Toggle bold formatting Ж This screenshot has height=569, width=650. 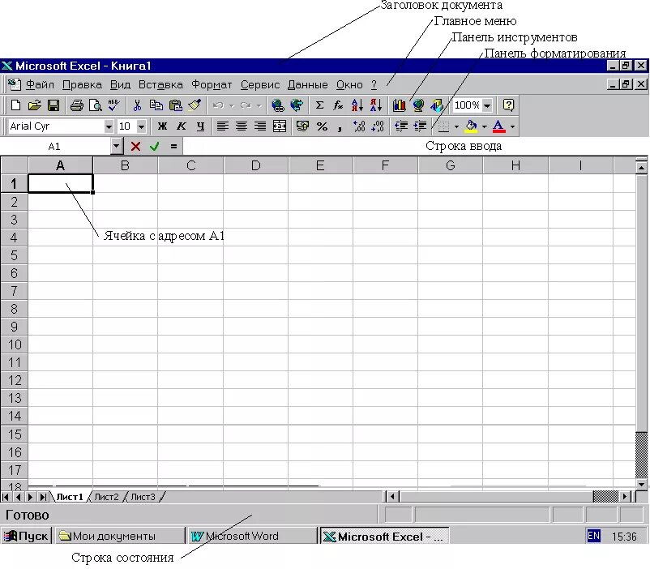coord(162,126)
